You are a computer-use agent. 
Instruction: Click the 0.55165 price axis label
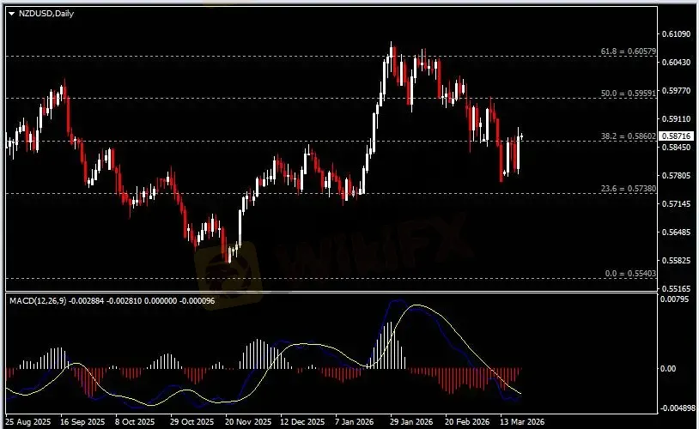(x=678, y=289)
